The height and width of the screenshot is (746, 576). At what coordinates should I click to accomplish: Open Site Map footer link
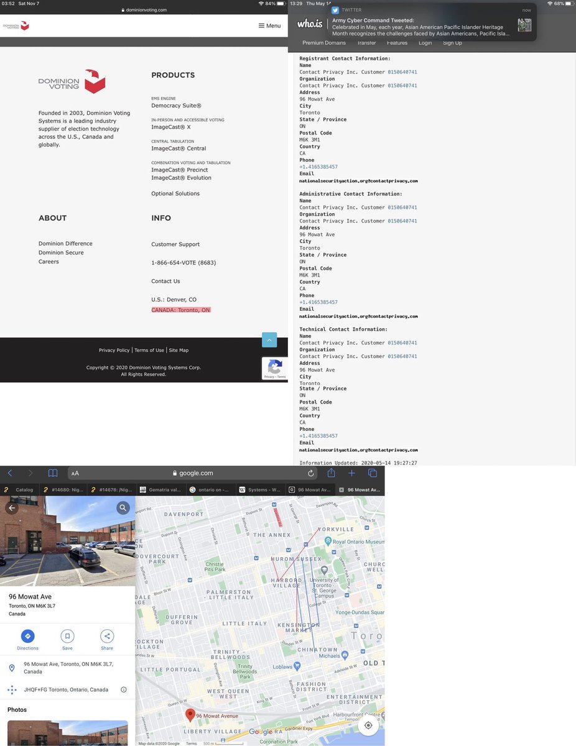(x=179, y=350)
